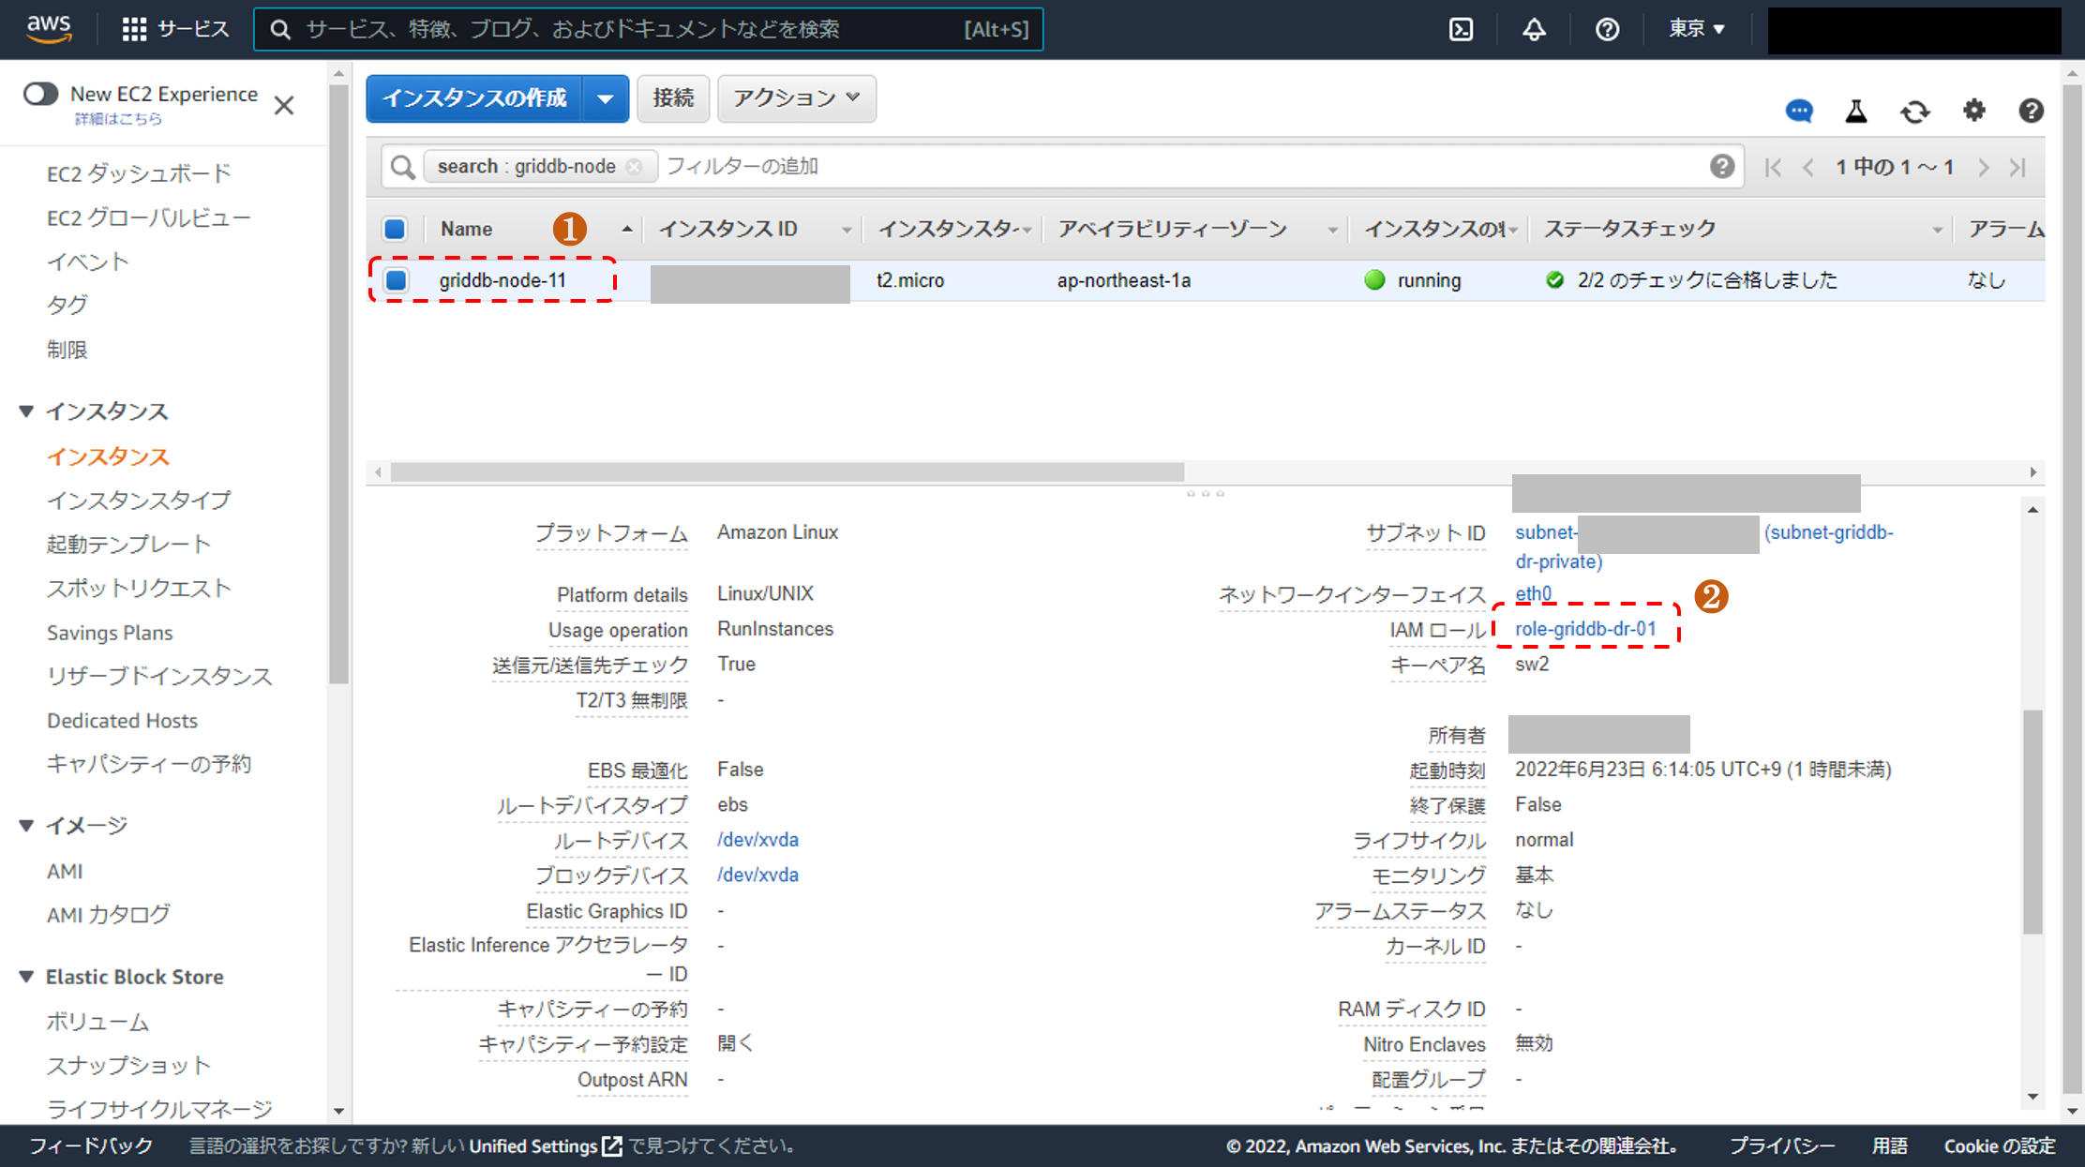The height and width of the screenshot is (1167, 2085).
Task: Click the filter bar help icon
Action: tap(1721, 167)
